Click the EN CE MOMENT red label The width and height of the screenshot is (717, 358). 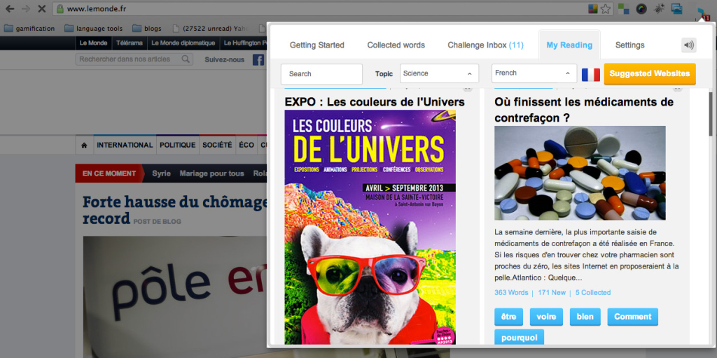click(109, 173)
